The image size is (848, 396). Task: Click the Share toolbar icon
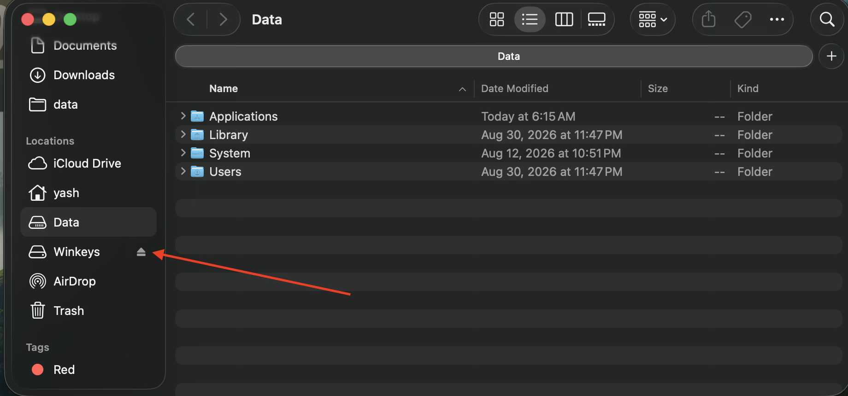pos(708,19)
